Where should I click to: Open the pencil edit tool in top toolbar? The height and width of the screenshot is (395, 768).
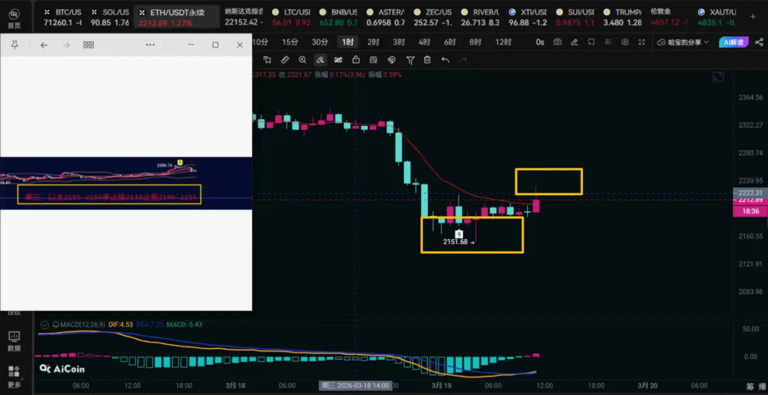point(574,42)
